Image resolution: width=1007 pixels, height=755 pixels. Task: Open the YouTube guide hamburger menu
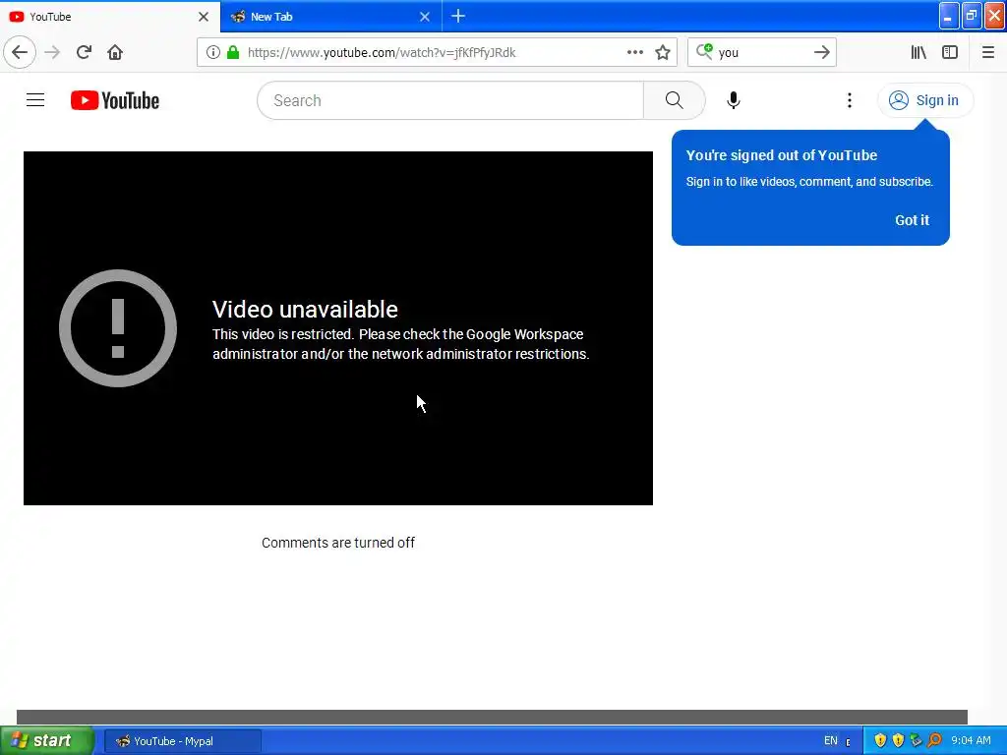[x=35, y=100]
